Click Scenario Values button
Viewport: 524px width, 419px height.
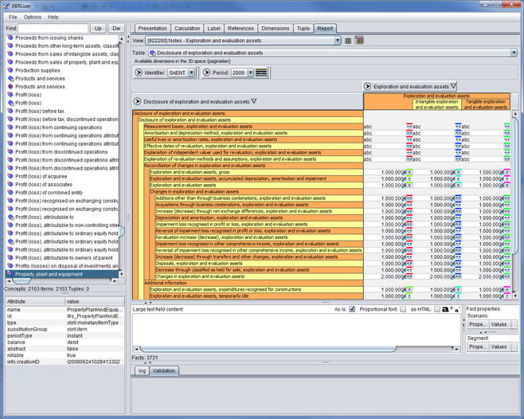coord(499,324)
